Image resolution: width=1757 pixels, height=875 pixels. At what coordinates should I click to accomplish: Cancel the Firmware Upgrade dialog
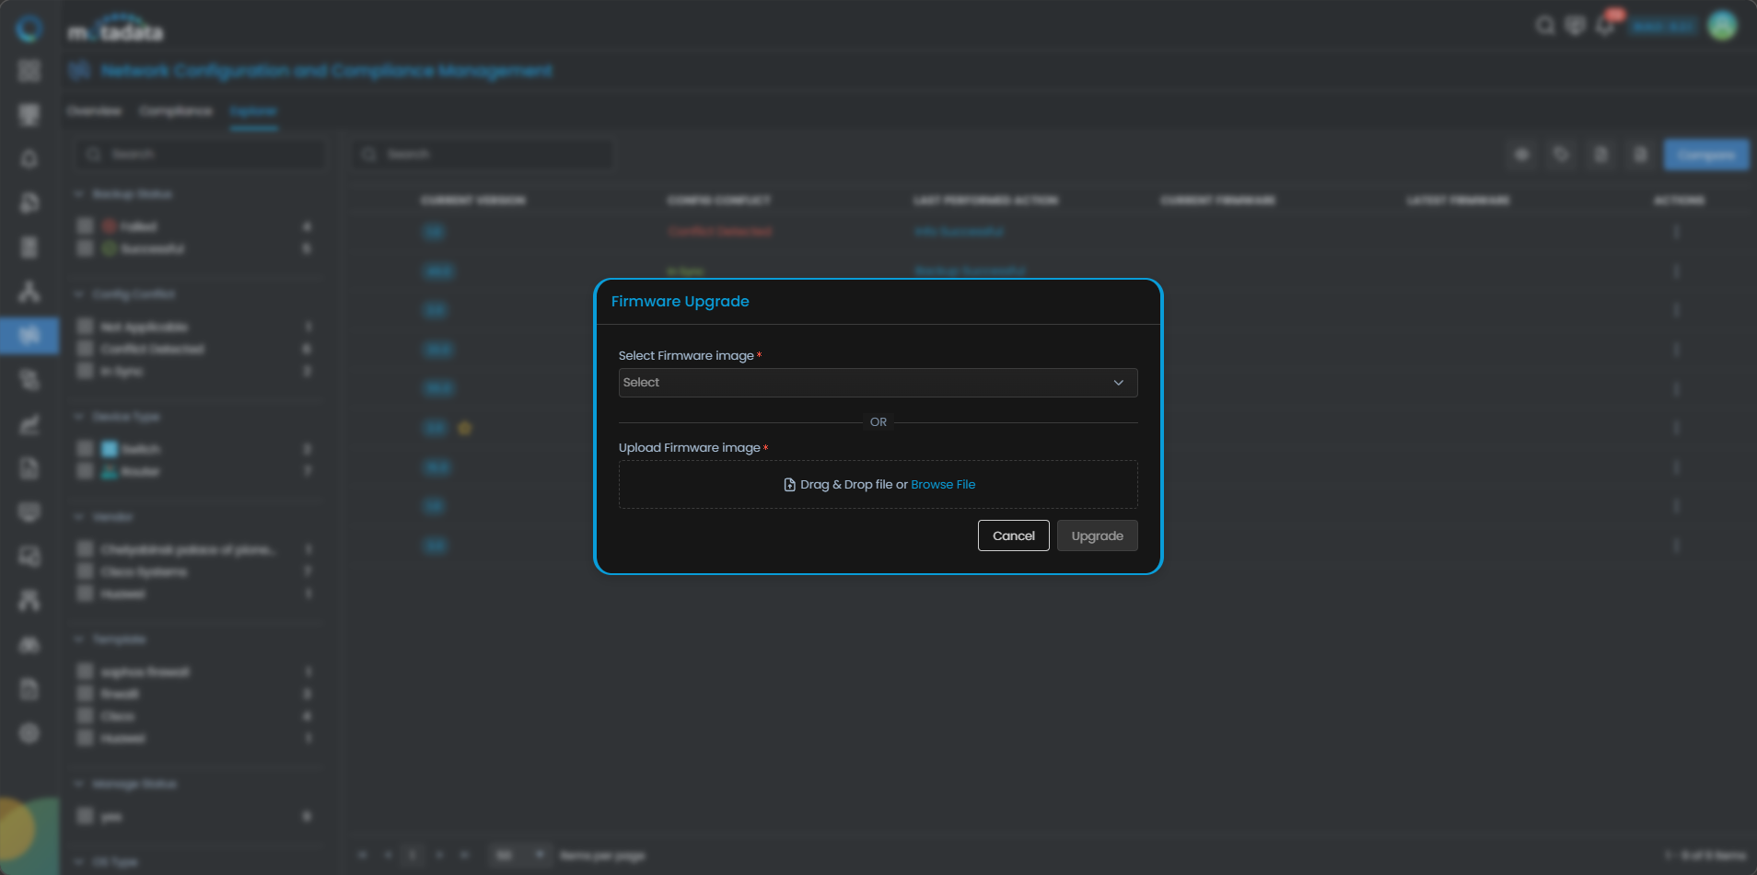point(1013,535)
